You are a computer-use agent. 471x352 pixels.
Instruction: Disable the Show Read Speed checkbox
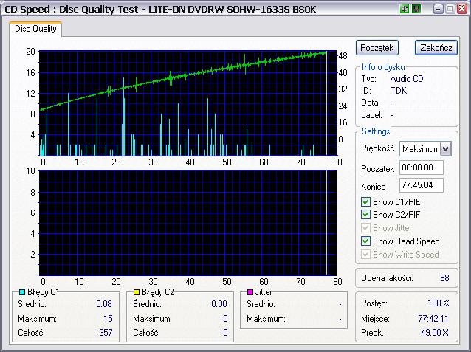point(365,241)
